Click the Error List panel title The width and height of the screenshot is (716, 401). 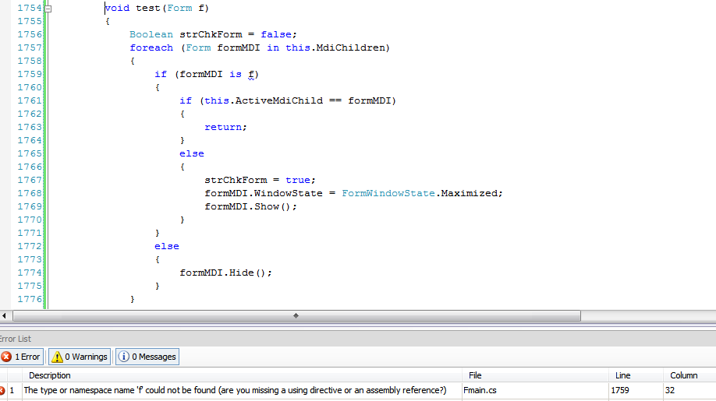pos(15,339)
